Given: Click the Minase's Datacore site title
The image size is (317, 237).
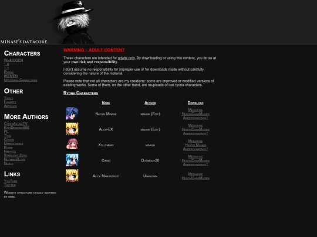Looking at the screenshot, I should [x=24, y=42].
